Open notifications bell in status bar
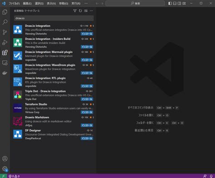This screenshot has width=215, height=178. tap(211, 176)
